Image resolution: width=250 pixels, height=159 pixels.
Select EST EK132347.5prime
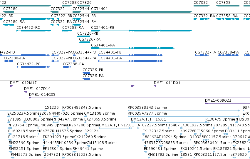tap(143, 134)
